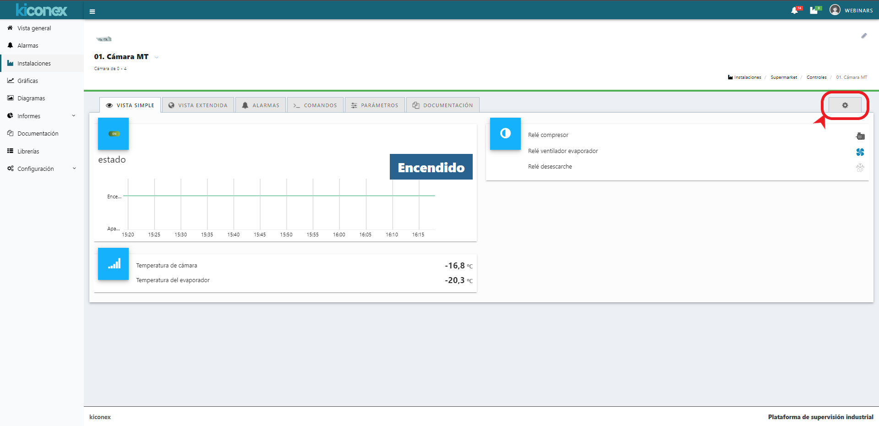Viewport: 879px width, 426px height.
Task: Click the pencil edit icon
Action: point(864,36)
